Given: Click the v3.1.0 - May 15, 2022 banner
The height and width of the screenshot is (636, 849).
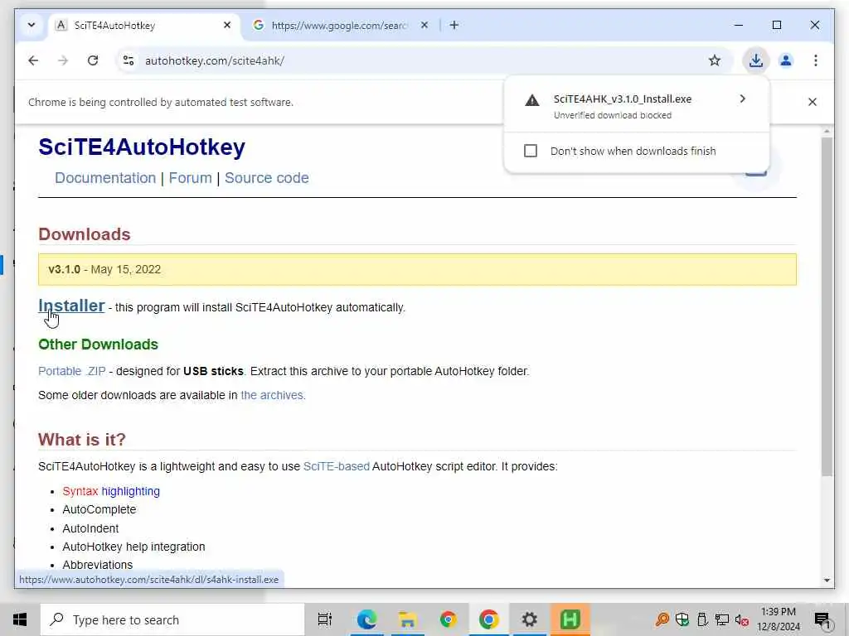Looking at the screenshot, I should point(417,269).
